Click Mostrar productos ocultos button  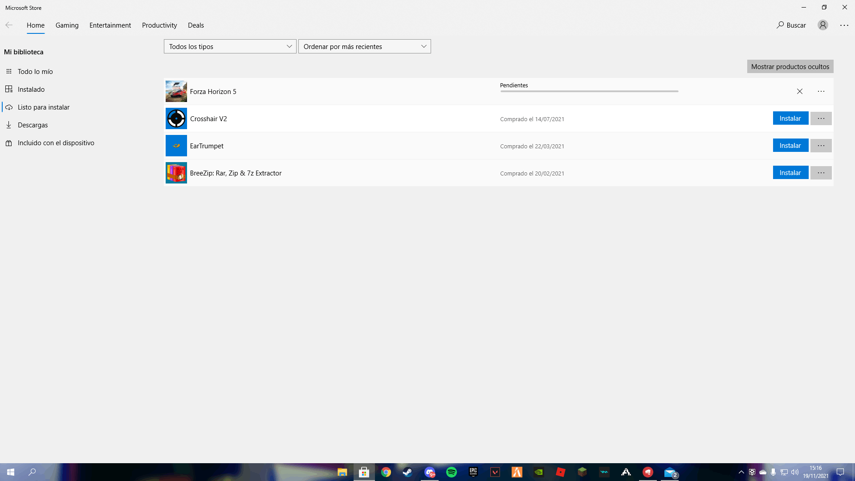790,67
